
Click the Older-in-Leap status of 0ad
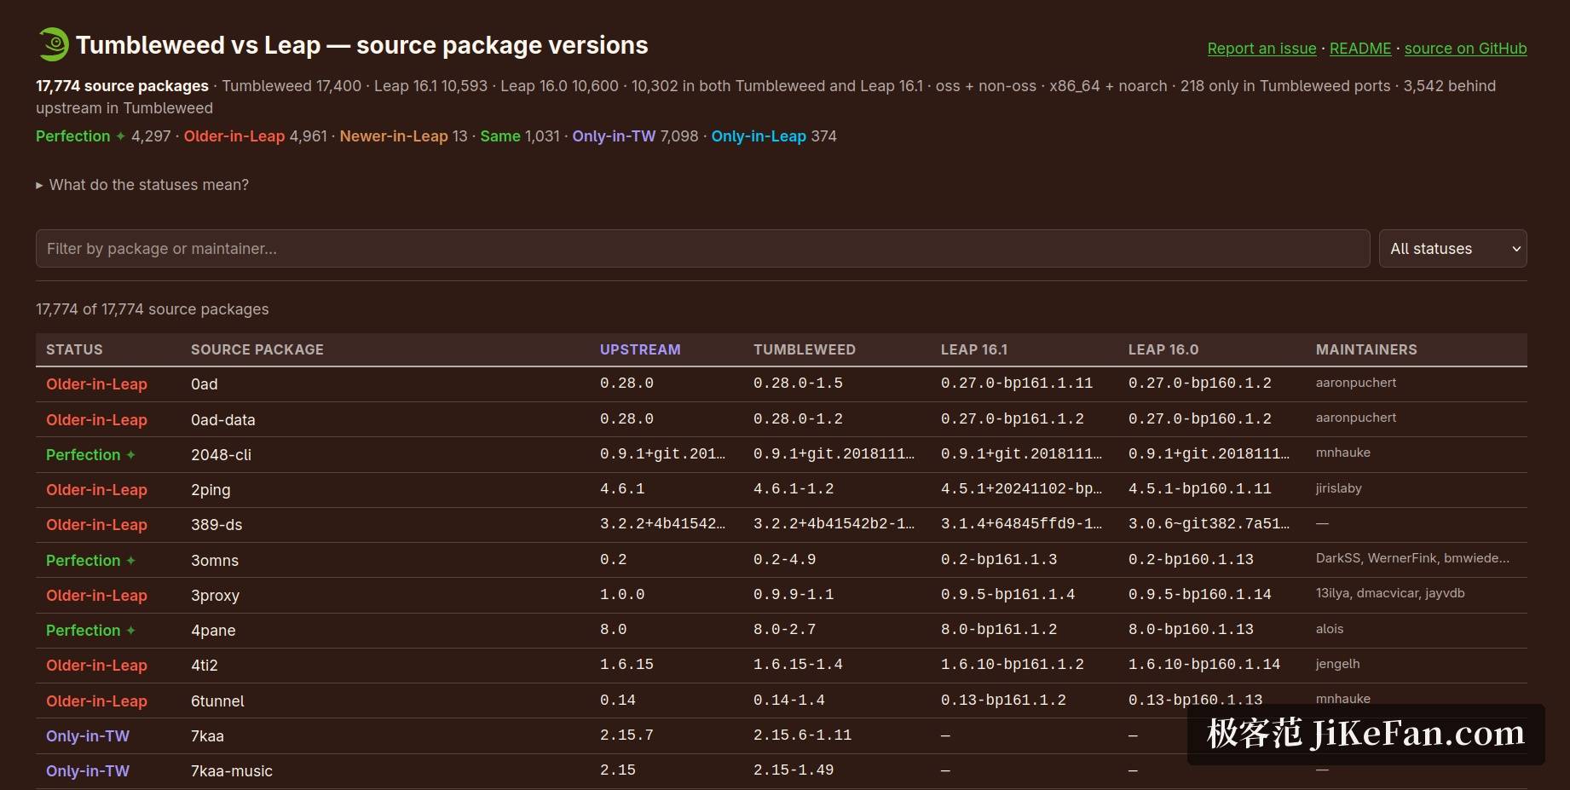[x=96, y=384]
